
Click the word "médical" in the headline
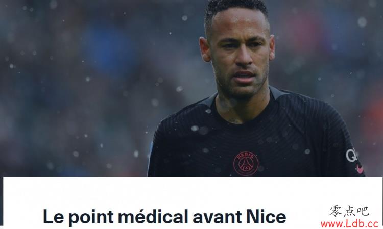click(x=153, y=216)
